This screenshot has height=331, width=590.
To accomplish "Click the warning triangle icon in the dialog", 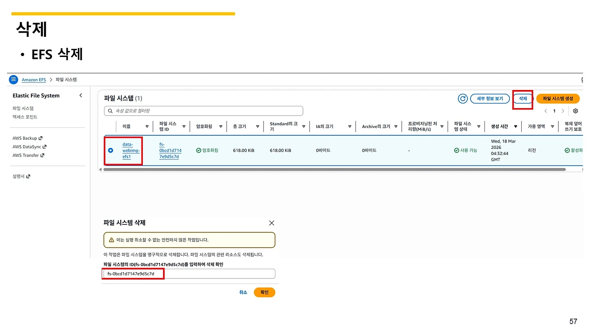I will coord(111,240).
